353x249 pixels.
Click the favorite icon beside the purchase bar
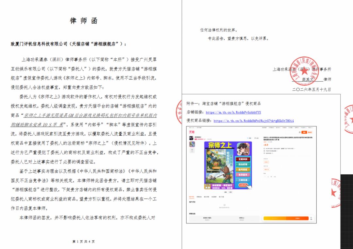tap(311, 218)
